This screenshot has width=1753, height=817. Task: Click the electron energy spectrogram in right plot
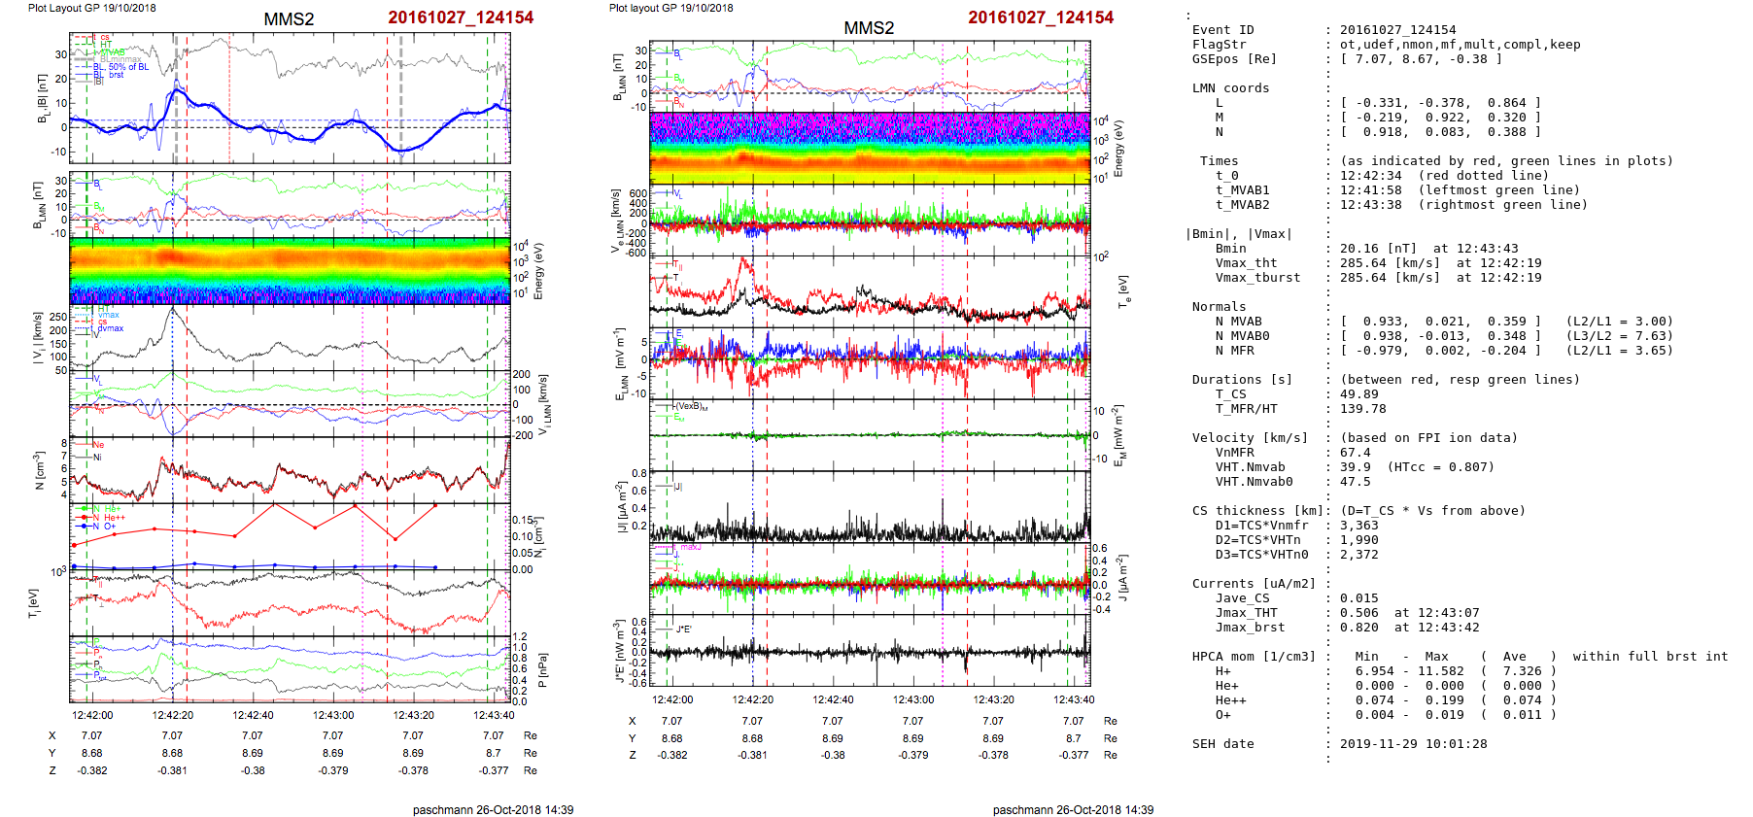pos(869,148)
